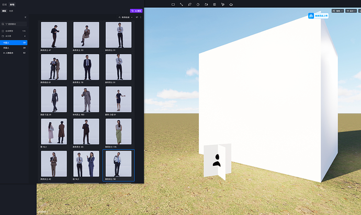The image size is (361, 215).
Task: Close the asset library side panel
Action: (26, 17)
